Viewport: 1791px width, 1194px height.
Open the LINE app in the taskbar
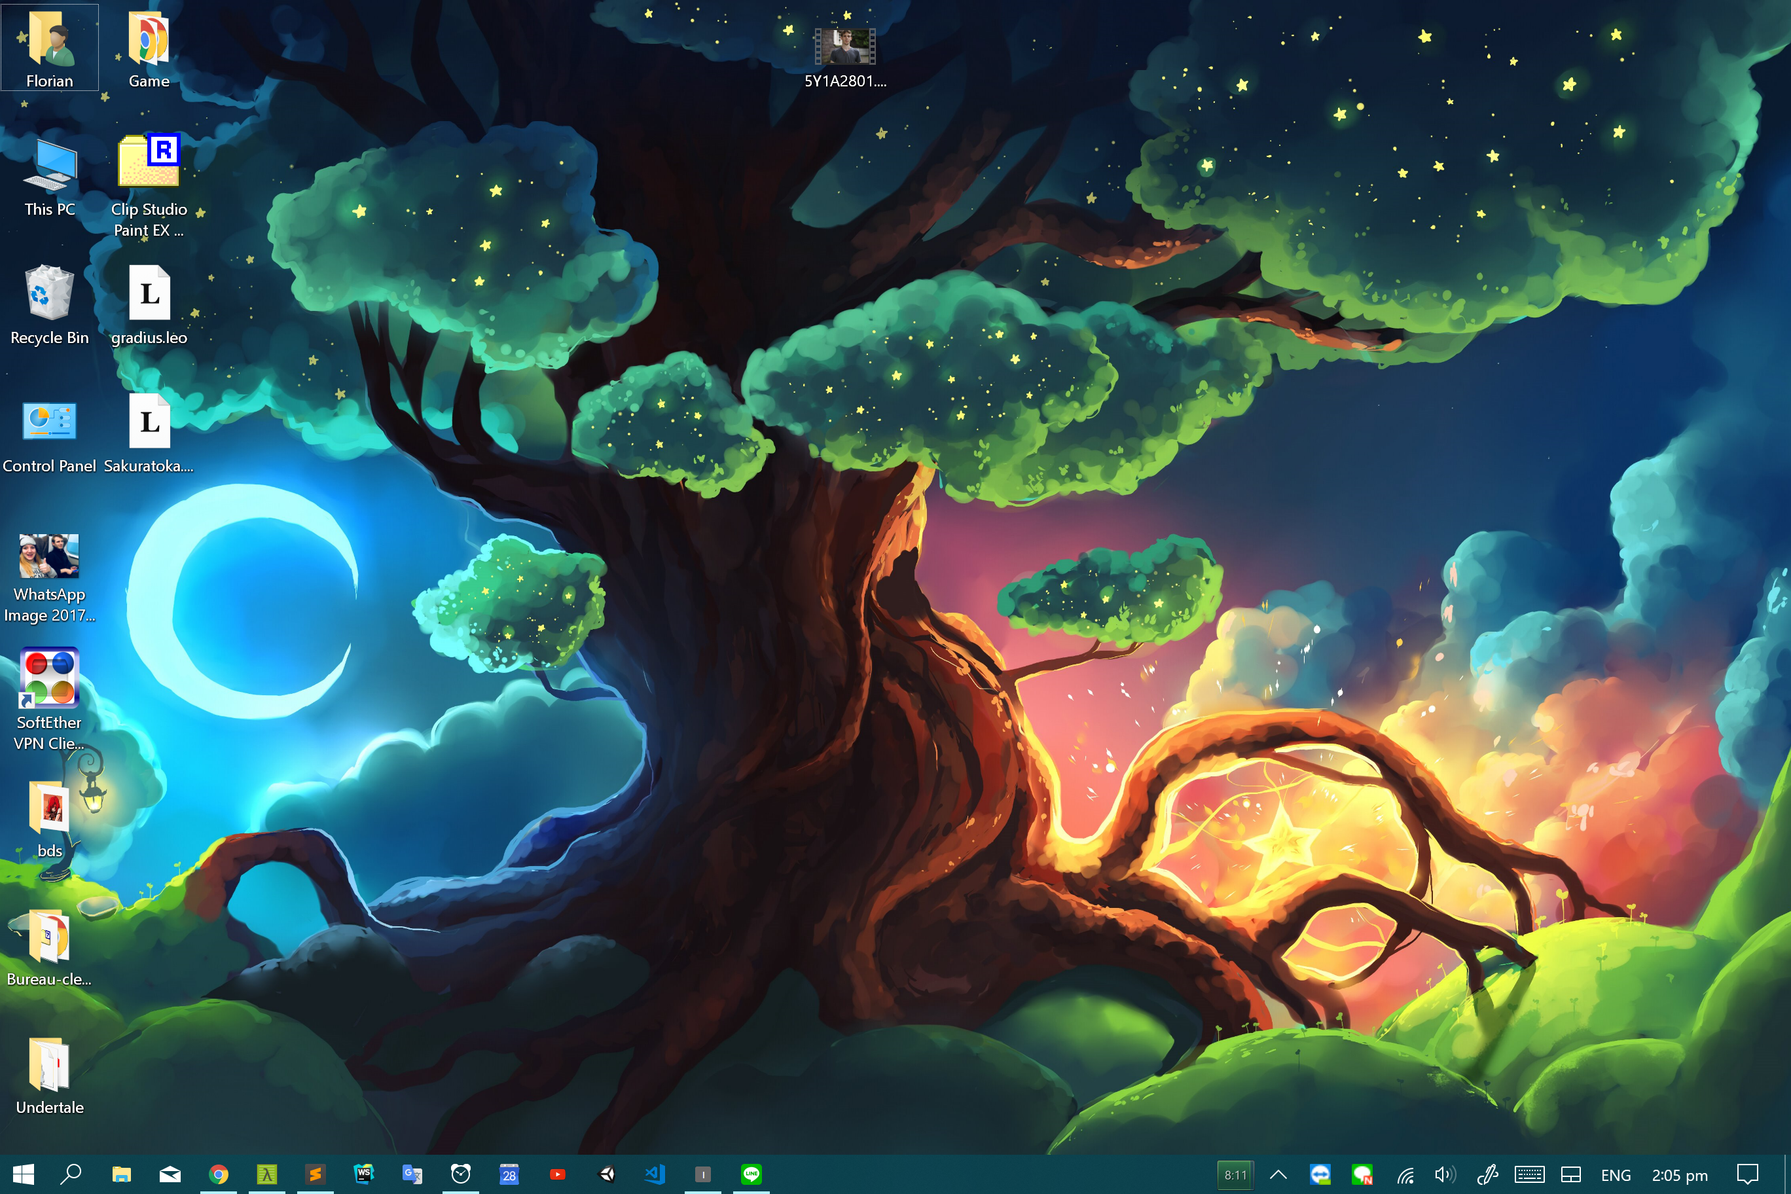coord(751,1174)
